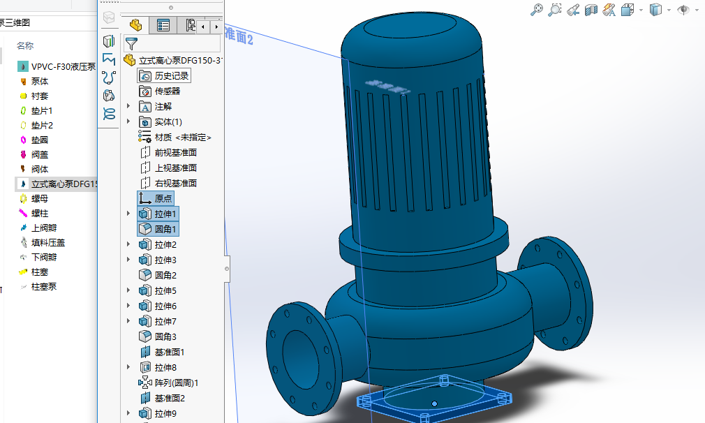Expand the 注解 folder arrow
705x423 pixels.
point(128,107)
